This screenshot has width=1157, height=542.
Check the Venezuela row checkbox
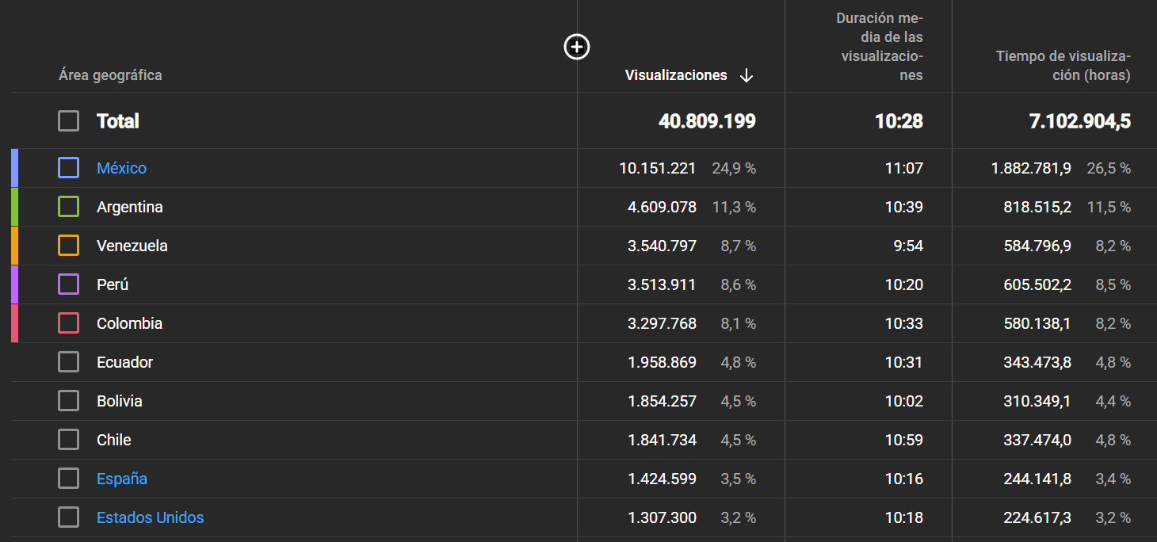click(68, 245)
